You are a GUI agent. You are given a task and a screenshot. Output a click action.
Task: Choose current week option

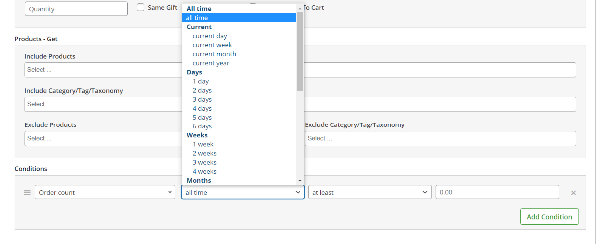[x=239, y=45]
